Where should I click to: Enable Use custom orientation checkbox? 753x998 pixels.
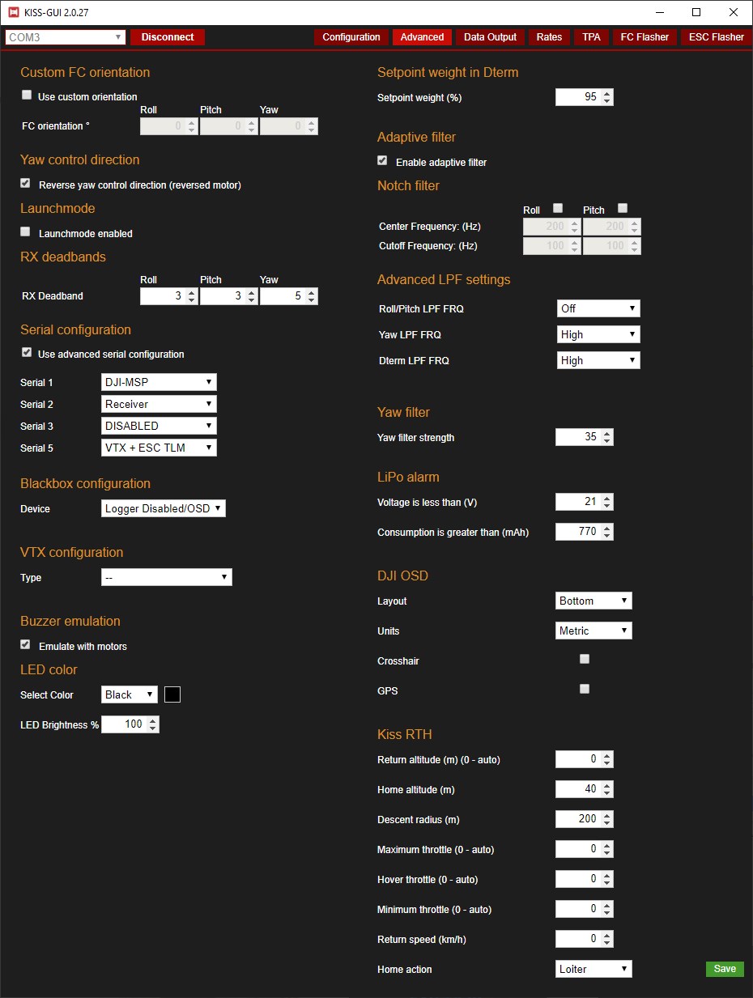pyautogui.click(x=27, y=96)
